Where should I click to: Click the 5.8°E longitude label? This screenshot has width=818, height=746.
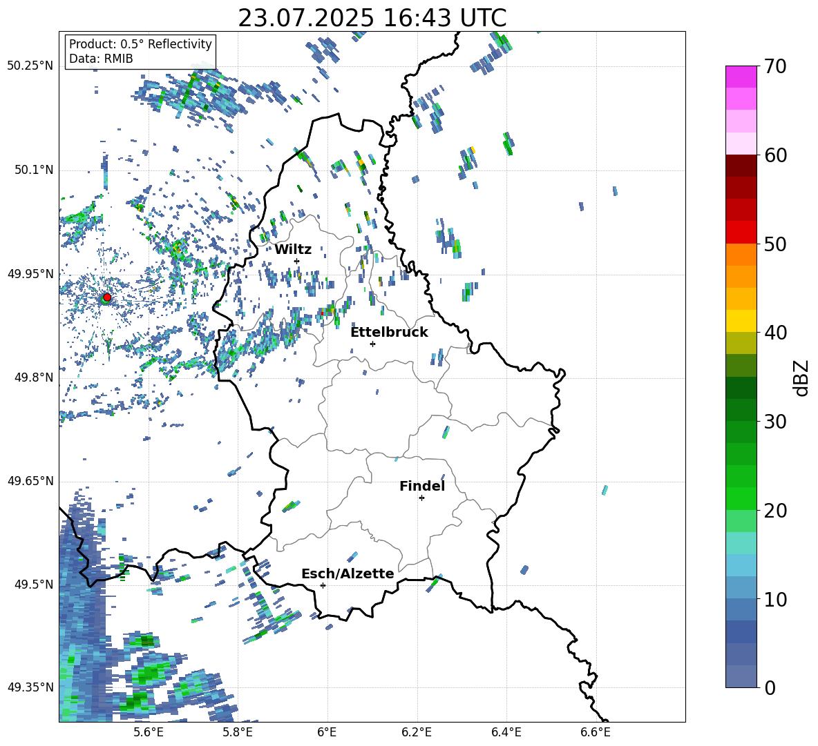click(238, 732)
